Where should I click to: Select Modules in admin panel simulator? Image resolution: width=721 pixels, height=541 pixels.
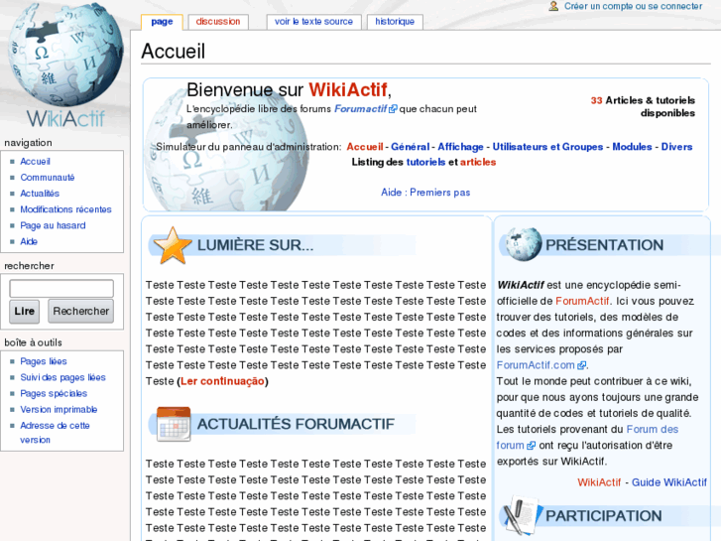click(x=632, y=147)
